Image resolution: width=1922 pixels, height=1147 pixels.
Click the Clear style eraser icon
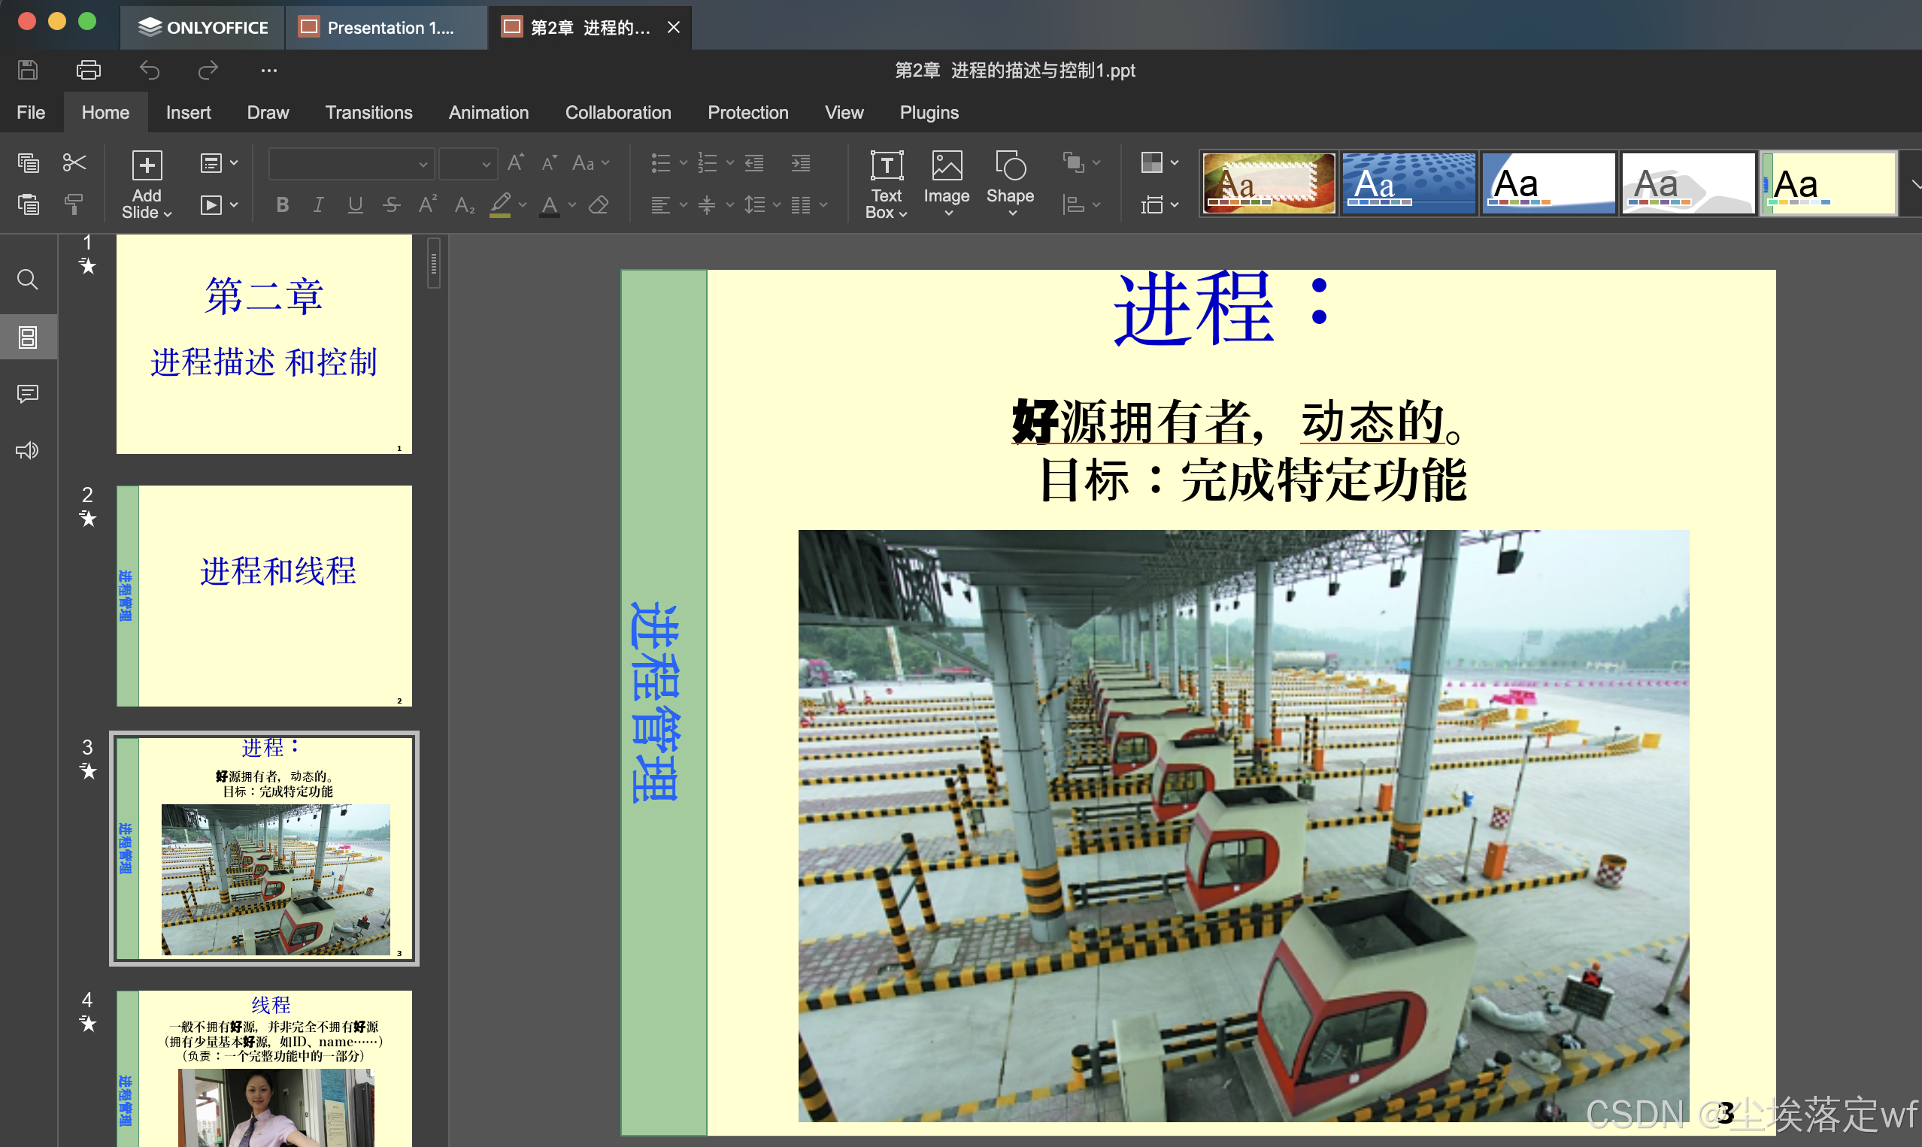pyautogui.click(x=599, y=204)
